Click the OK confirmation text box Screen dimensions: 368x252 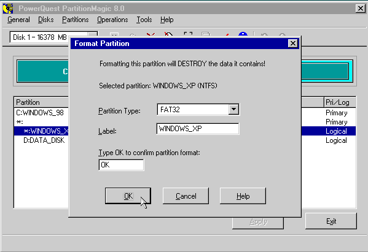pos(121,165)
